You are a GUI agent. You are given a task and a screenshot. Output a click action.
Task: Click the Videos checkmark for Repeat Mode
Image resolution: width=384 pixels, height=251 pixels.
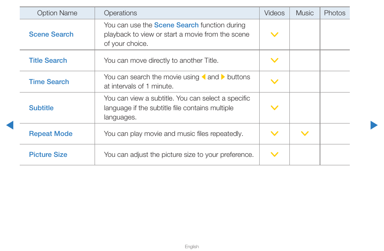point(275,134)
